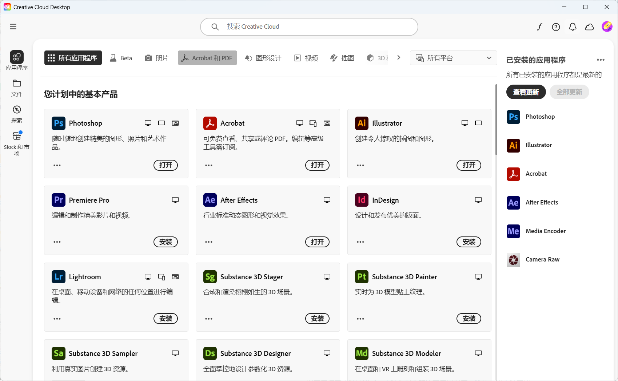Install Substance 3D Stager
The height and width of the screenshot is (381, 618).
(317, 319)
